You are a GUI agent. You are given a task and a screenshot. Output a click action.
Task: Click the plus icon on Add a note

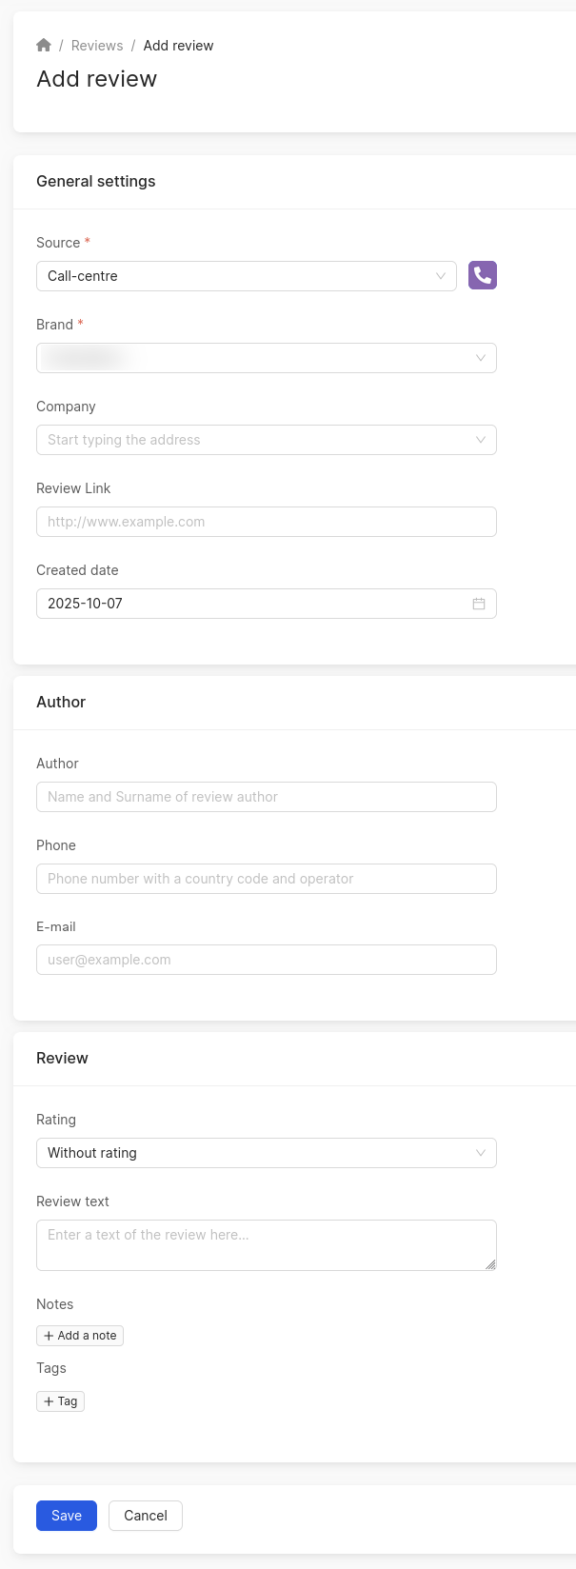click(49, 1336)
